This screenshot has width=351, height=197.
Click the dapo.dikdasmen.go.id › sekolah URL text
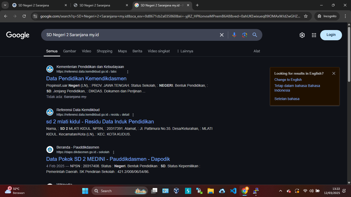83,152
